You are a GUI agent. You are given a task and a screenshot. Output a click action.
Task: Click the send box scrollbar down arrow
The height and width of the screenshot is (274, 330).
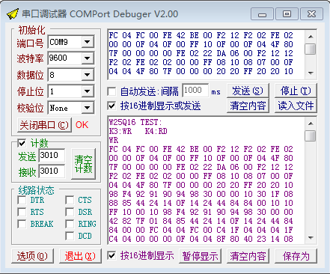(311, 73)
